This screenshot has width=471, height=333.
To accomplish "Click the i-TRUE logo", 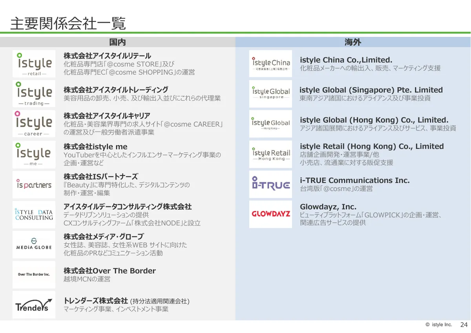I will tap(271, 184).
